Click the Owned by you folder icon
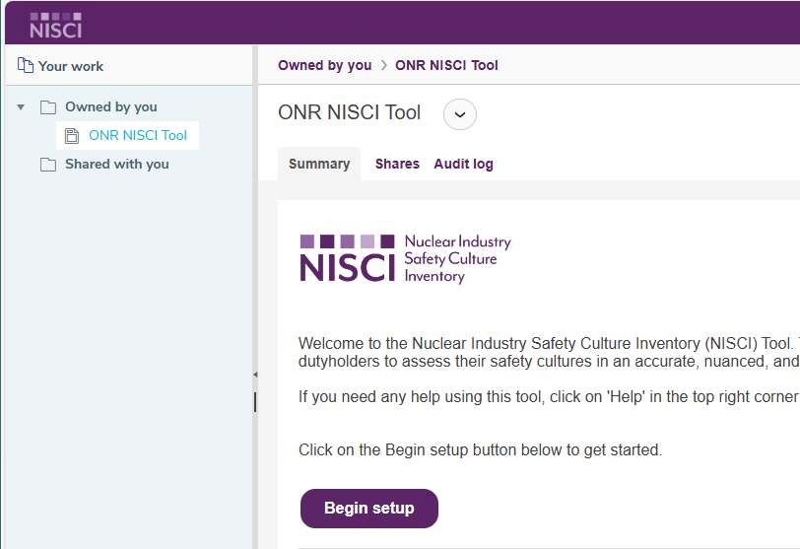The image size is (800, 549). 48,107
